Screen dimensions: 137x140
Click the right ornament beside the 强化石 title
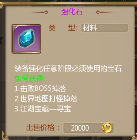105,12
